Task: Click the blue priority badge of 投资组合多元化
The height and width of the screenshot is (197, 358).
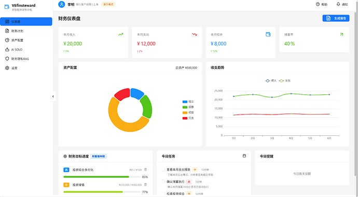Action: click(x=66, y=170)
